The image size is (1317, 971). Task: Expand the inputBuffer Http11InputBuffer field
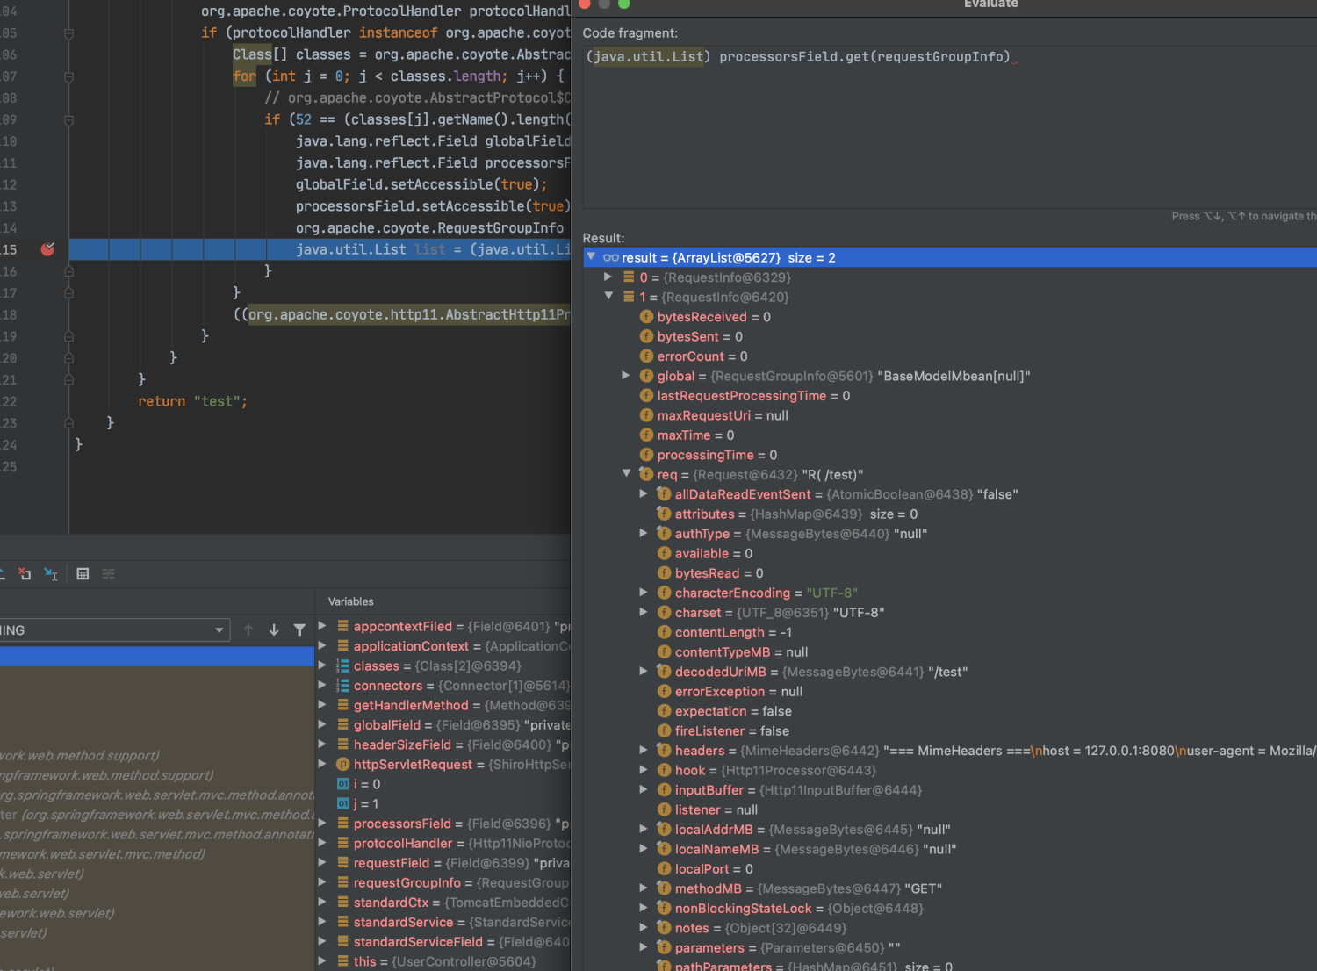coord(644,790)
